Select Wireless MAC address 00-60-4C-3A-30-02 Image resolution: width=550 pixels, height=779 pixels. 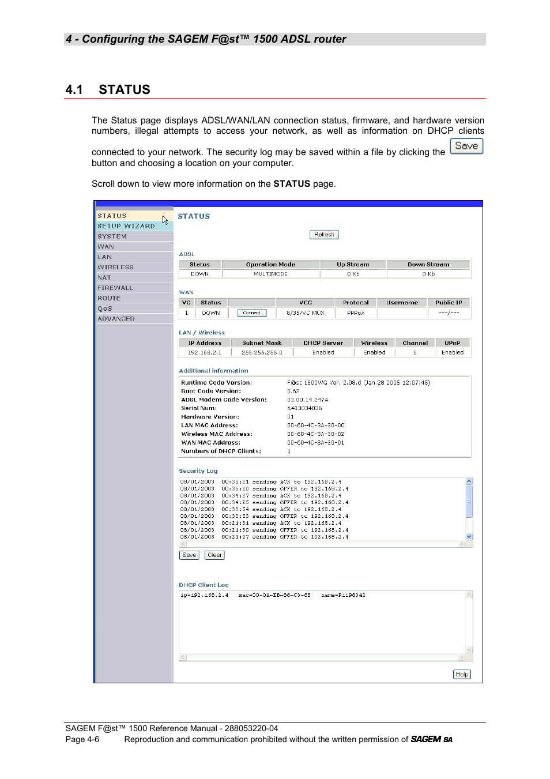coord(316,434)
